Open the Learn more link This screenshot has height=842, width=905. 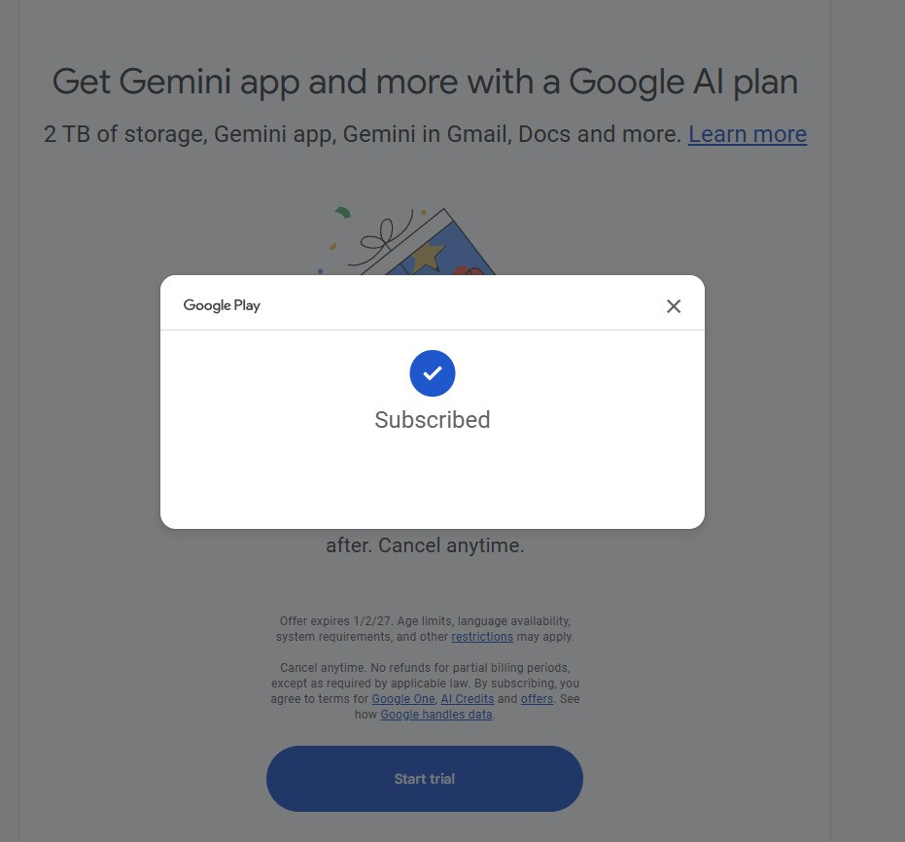[748, 134]
